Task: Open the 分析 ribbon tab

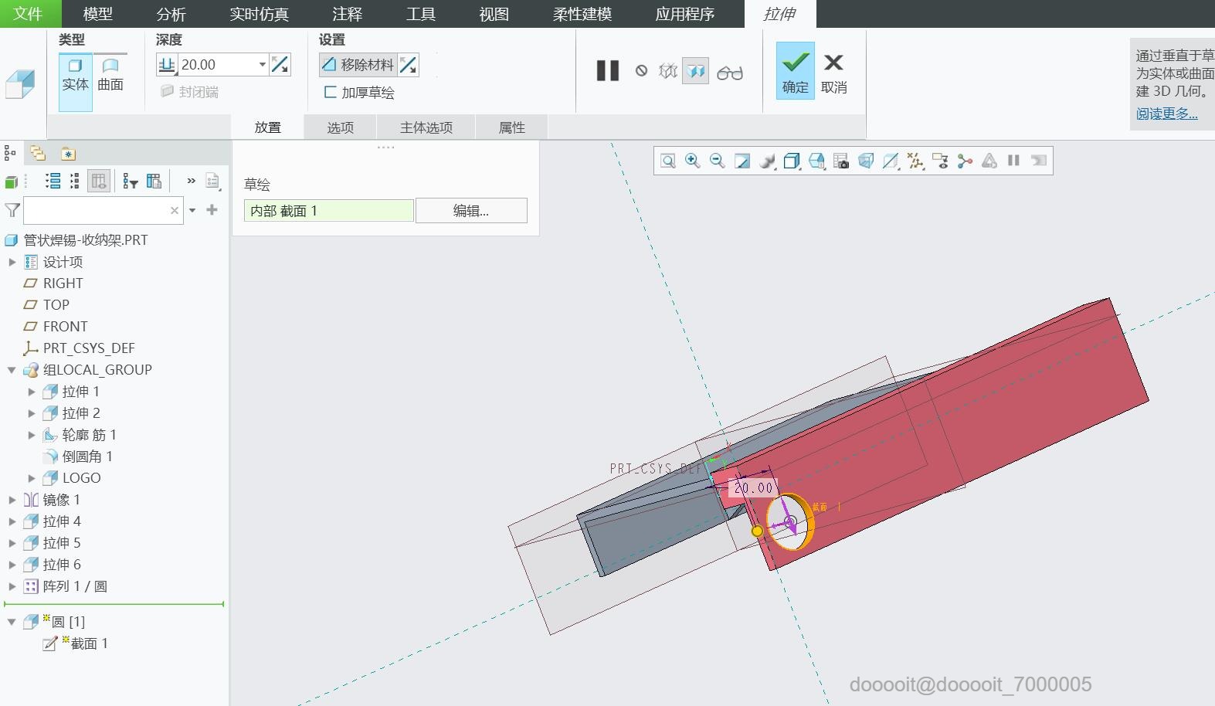Action: point(171,14)
